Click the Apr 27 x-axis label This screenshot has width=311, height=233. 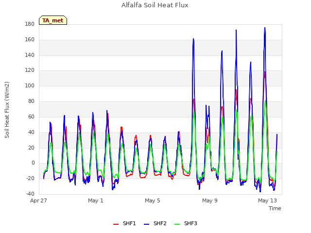[x=38, y=200]
